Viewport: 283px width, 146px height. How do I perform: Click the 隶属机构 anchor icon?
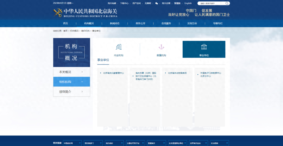coord(161,47)
